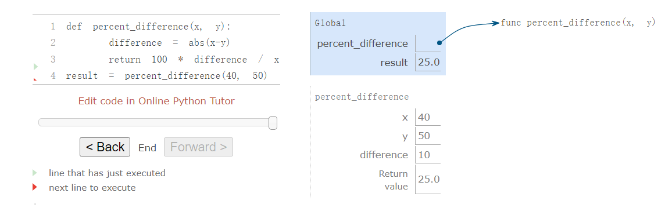665x222 pixels.
Task: Click the arrowhead pointing to func object
Action: (x=496, y=23)
